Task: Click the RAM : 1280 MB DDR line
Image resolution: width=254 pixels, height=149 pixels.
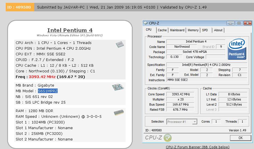Action: [35, 111]
